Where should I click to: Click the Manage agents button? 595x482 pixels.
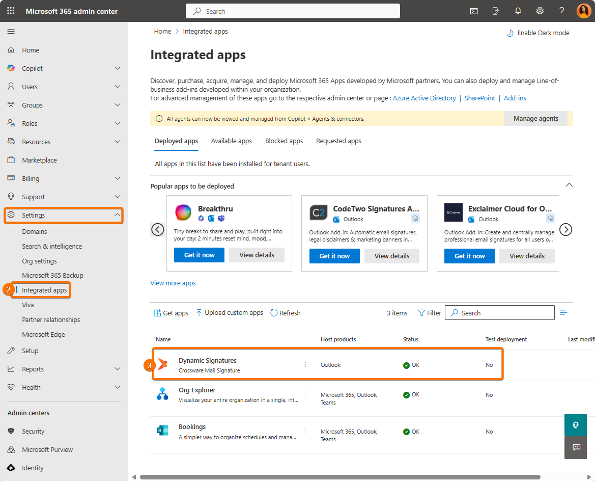(x=535, y=119)
